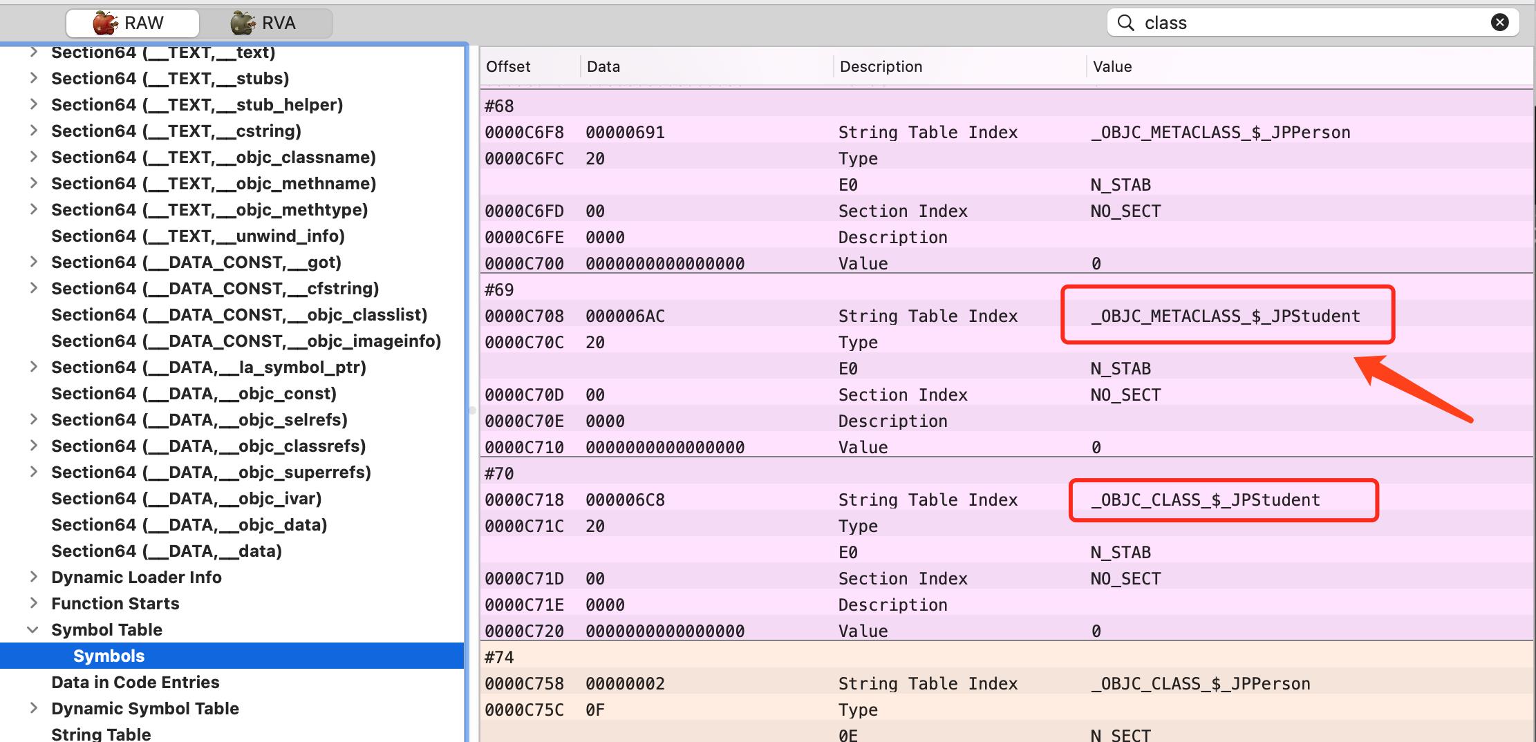The image size is (1536, 742).
Task: Select Section64 (__DATA_CONST,__objc_classlist) in tree
Action: click(x=239, y=315)
